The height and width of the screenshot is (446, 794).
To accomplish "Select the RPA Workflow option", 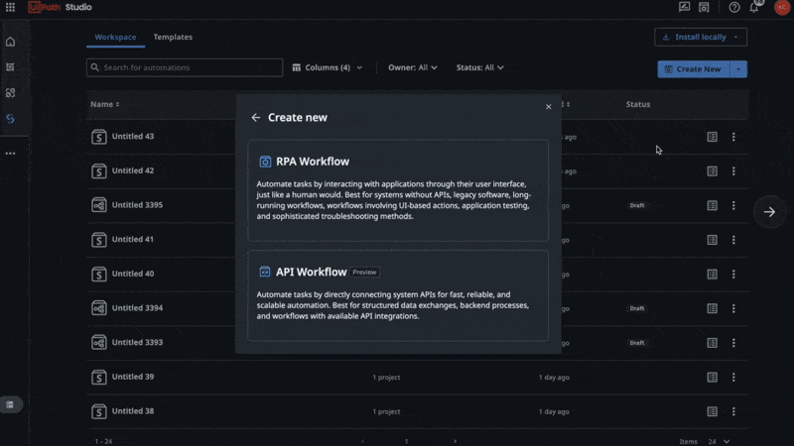I will click(x=397, y=189).
